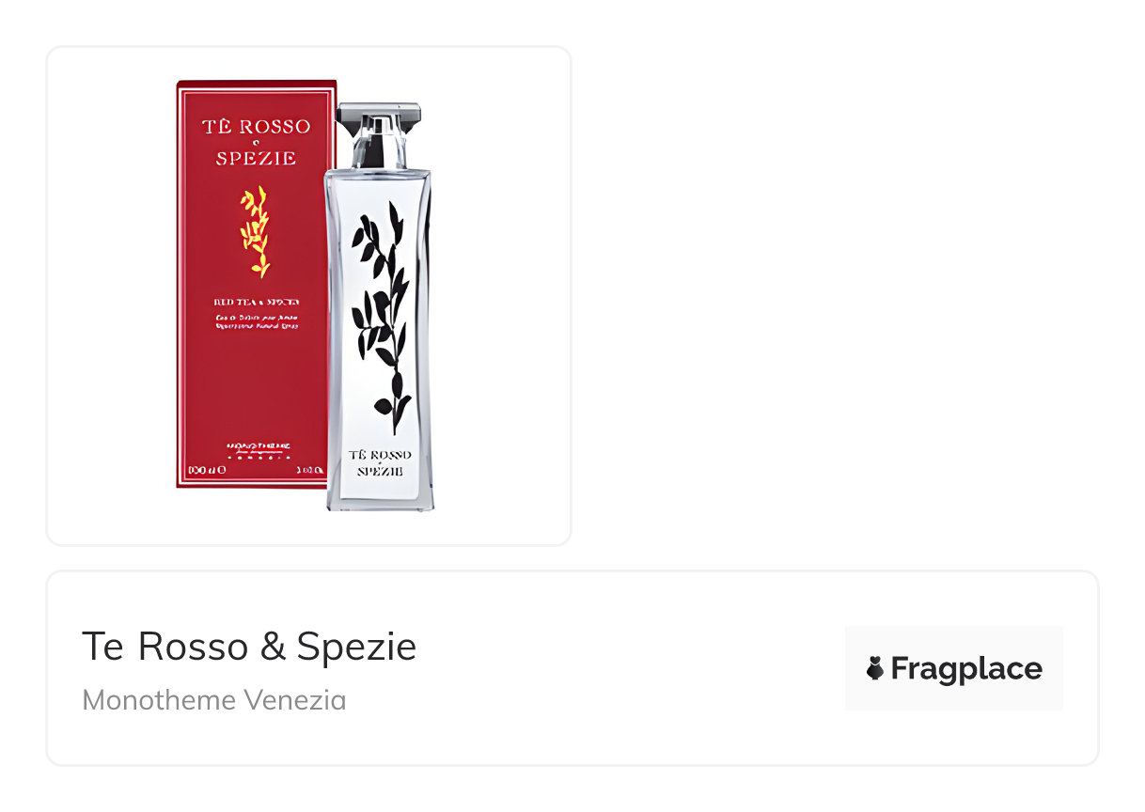Click the black leaf branch on bottle
The width and height of the screenshot is (1145, 812).
point(382,317)
